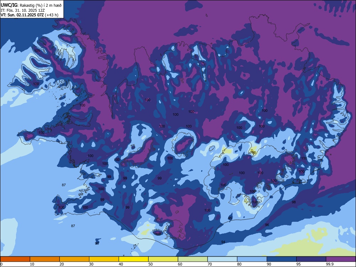The height and width of the screenshot is (267, 356).
Task: Select the '94' humidity value on the map
Action: (x=223, y=242)
